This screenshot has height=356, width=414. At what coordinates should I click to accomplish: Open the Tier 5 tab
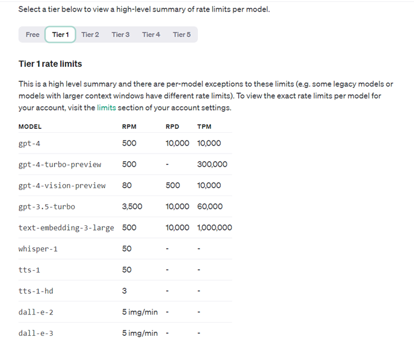pos(182,35)
